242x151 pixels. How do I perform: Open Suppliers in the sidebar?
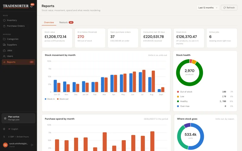click(x=18, y=45)
